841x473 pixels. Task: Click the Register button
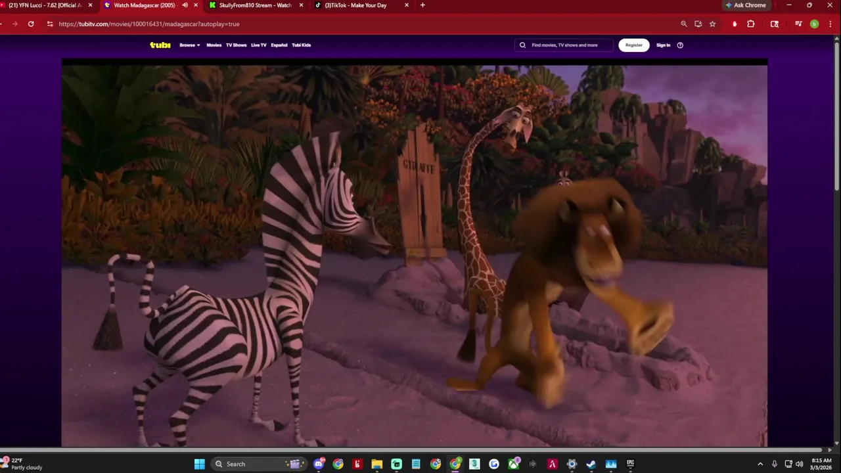coord(634,45)
